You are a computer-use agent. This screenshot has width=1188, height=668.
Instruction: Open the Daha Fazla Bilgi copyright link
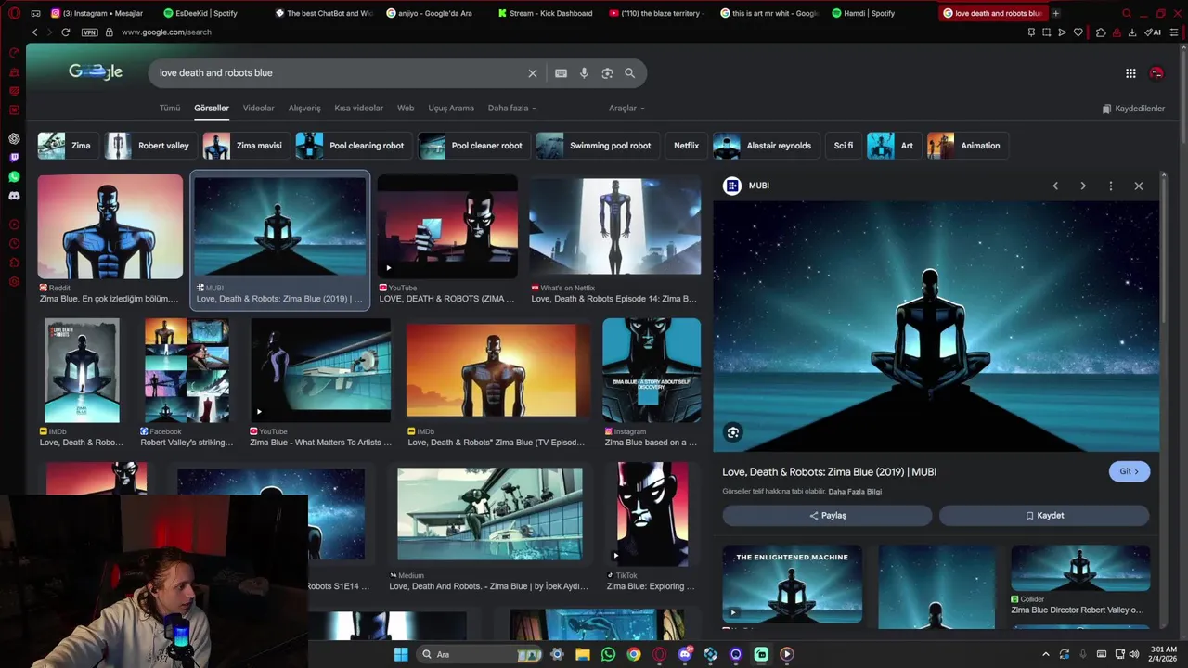pyautogui.click(x=855, y=492)
